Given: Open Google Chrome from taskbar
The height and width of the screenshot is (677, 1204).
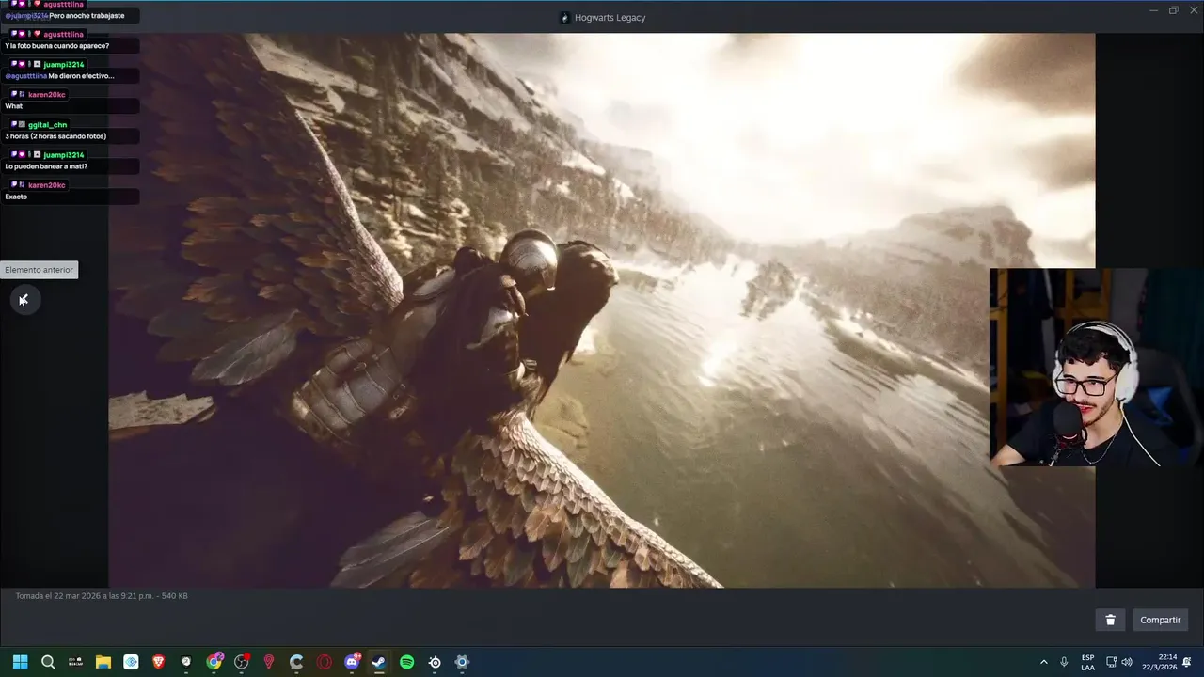Looking at the screenshot, I should pyautogui.click(x=214, y=662).
